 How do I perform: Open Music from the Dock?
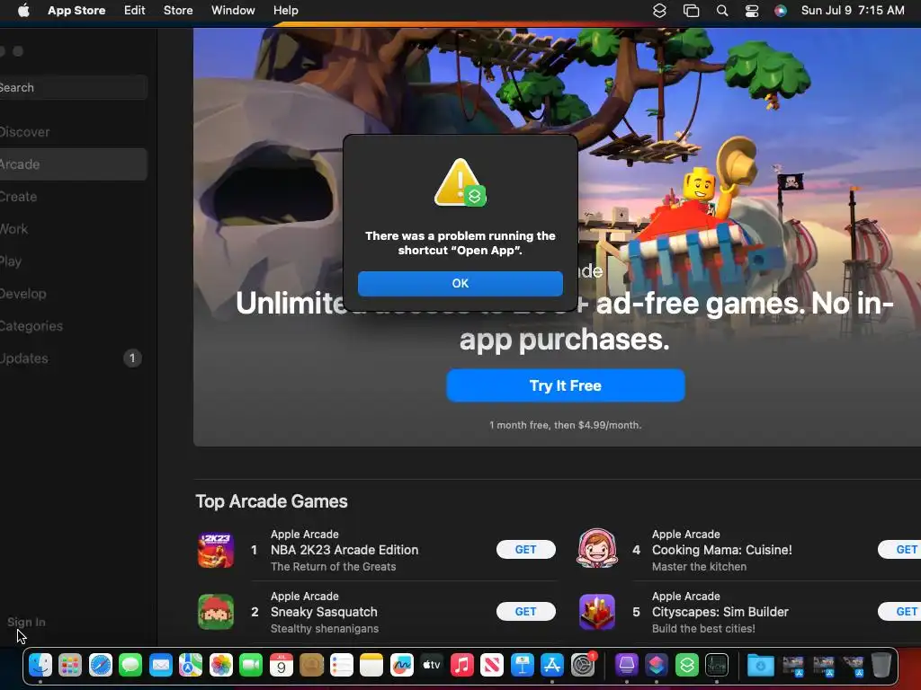pos(462,665)
